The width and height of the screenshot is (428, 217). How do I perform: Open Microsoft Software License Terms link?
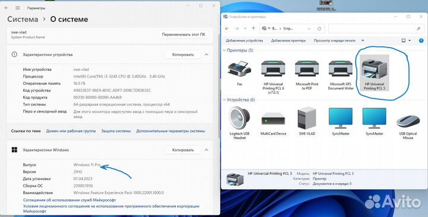pyautogui.click(x=111, y=209)
